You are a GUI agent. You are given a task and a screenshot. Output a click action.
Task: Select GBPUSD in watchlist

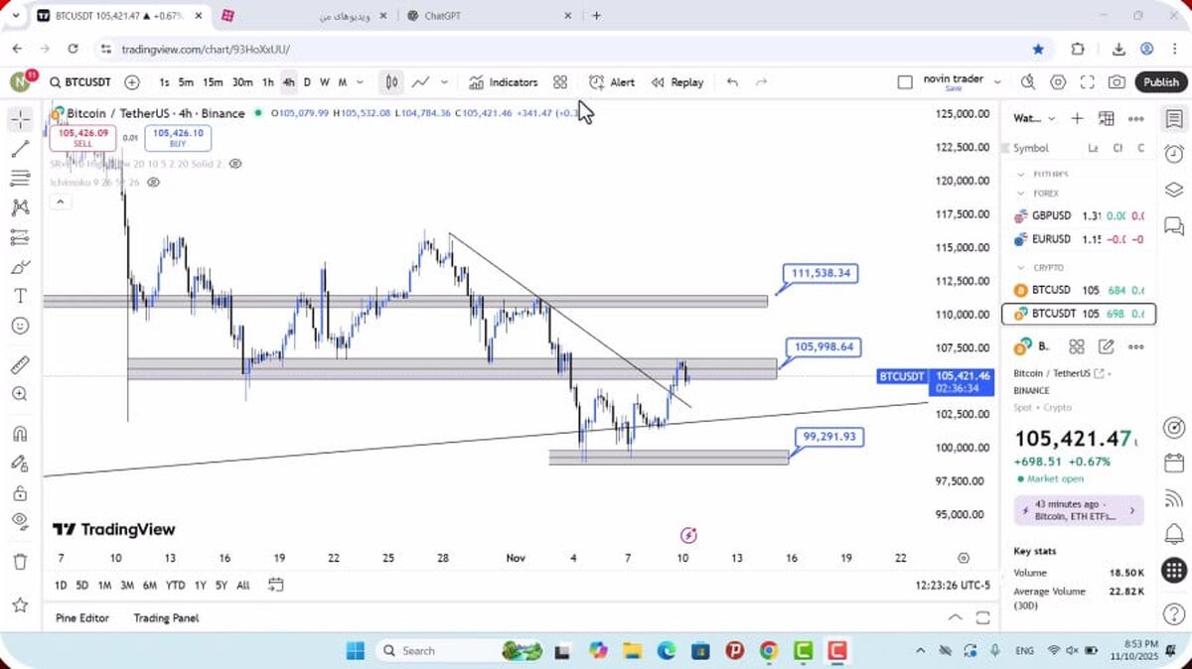(x=1077, y=215)
